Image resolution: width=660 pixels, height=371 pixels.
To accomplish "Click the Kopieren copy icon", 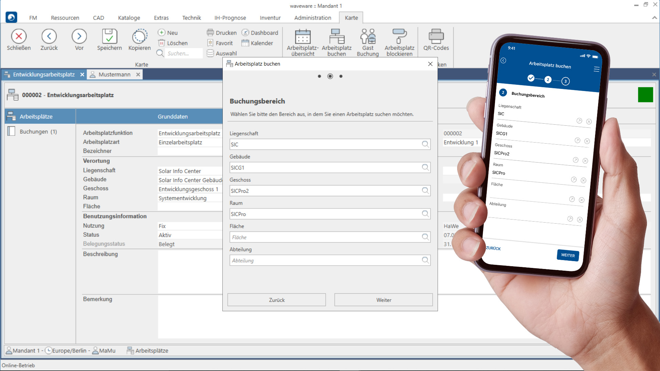I will pyautogui.click(x=140, y=36).
